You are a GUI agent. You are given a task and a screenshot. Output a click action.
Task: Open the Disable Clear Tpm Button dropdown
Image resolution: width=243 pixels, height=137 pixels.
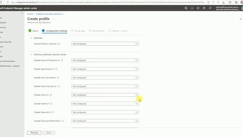pos(105,78)
